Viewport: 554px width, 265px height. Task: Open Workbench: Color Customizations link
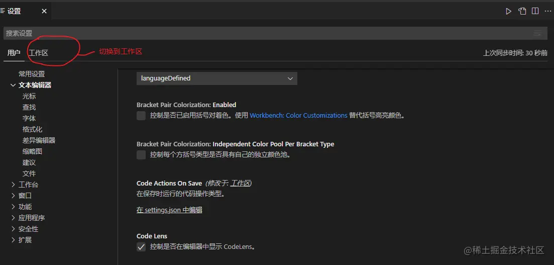pyautogui.click(x=298, y=115)
